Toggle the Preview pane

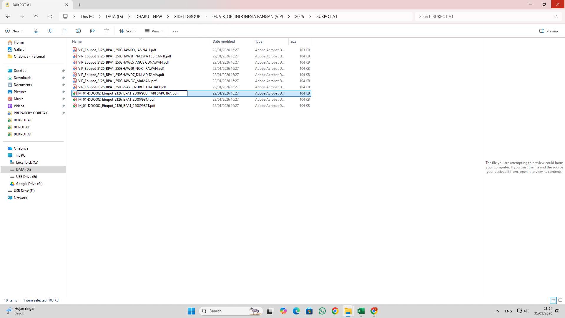549,31
